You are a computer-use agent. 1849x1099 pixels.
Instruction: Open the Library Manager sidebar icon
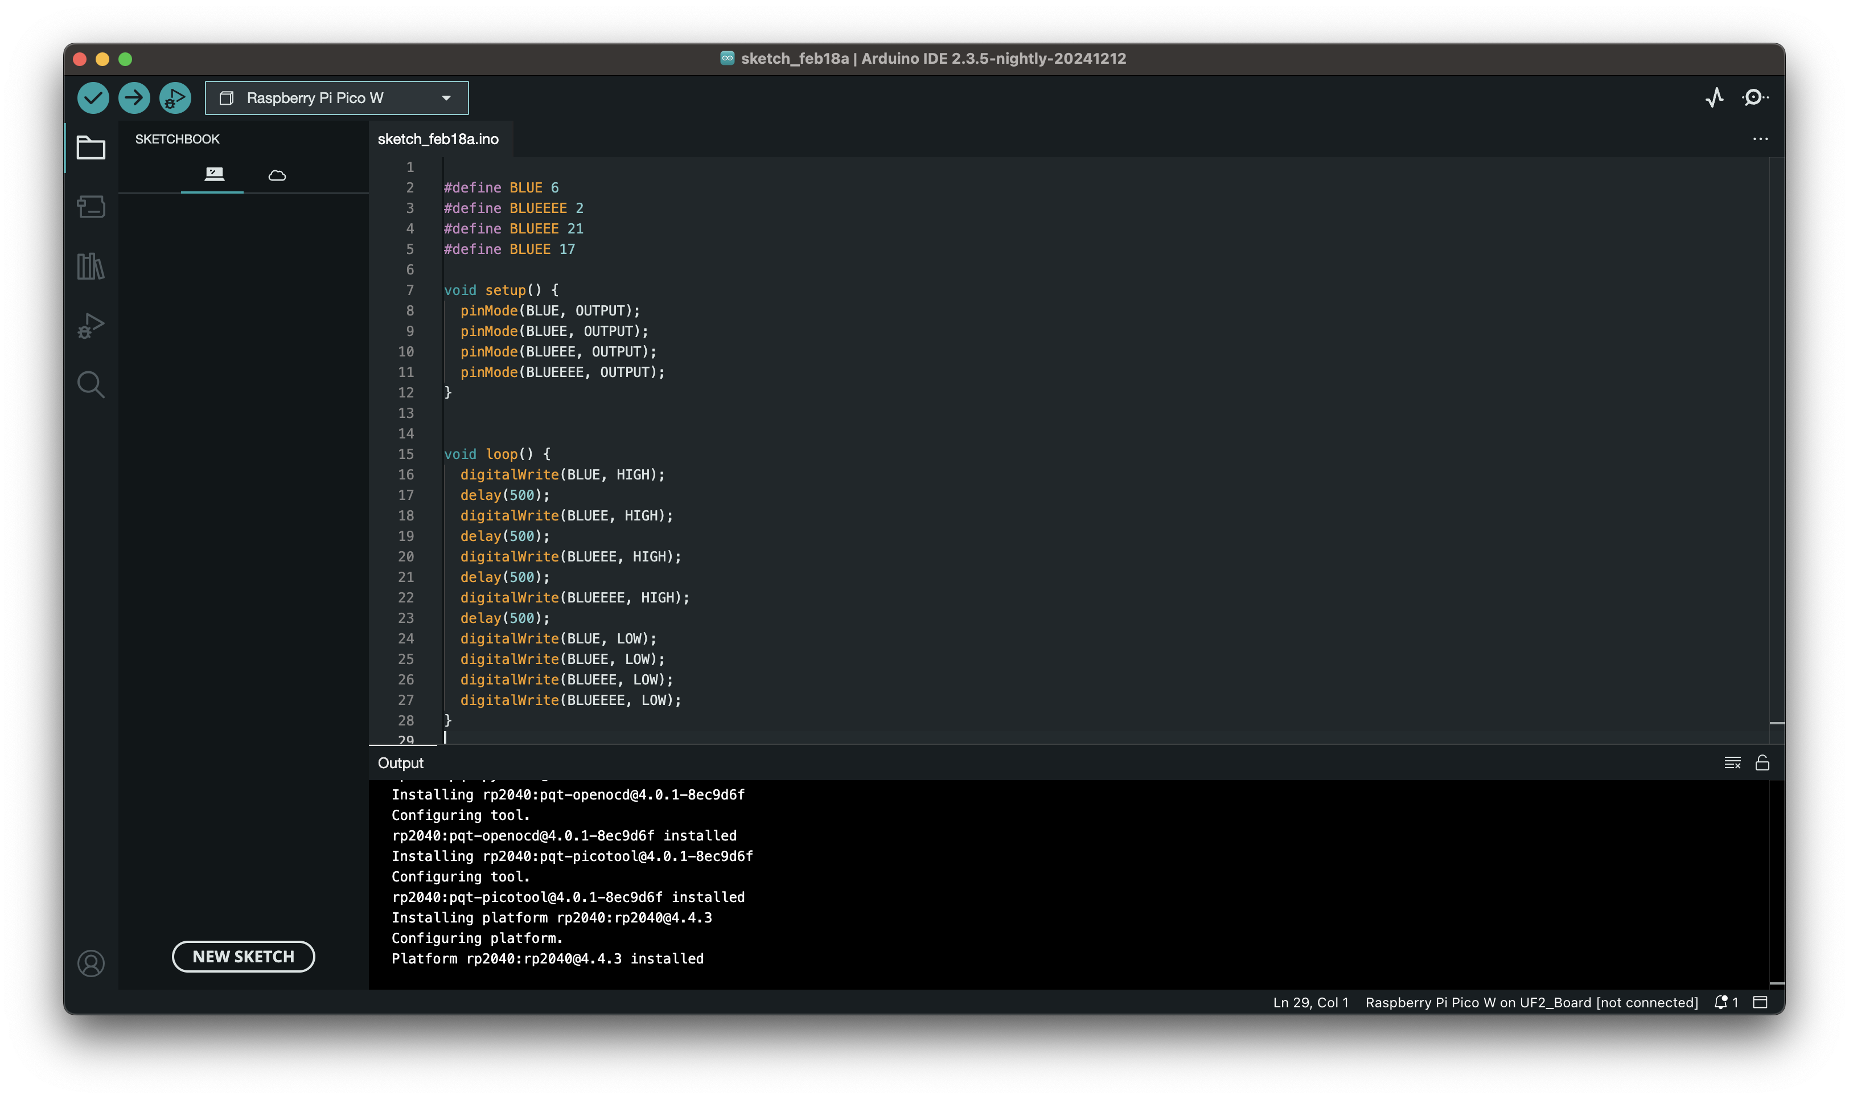click(91, 266)
